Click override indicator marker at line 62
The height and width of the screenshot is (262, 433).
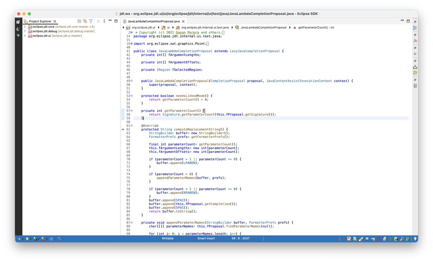tap(123, 129)
